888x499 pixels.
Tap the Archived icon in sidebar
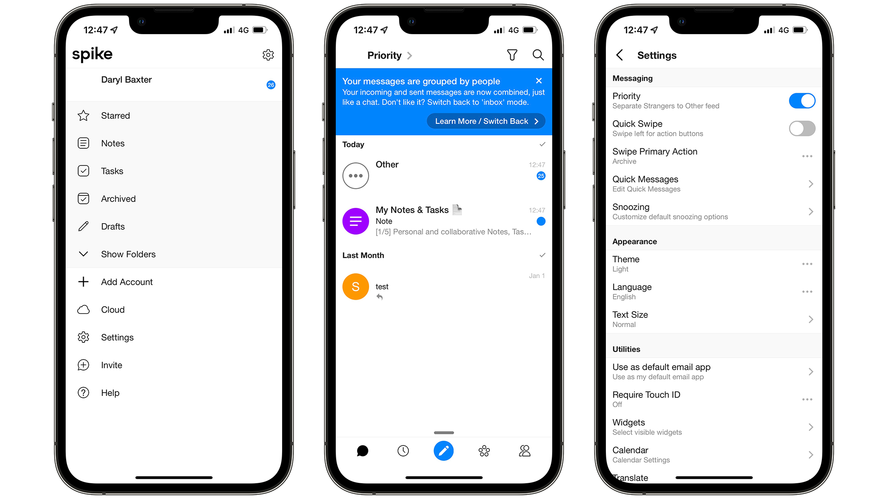tap(84, 198)
